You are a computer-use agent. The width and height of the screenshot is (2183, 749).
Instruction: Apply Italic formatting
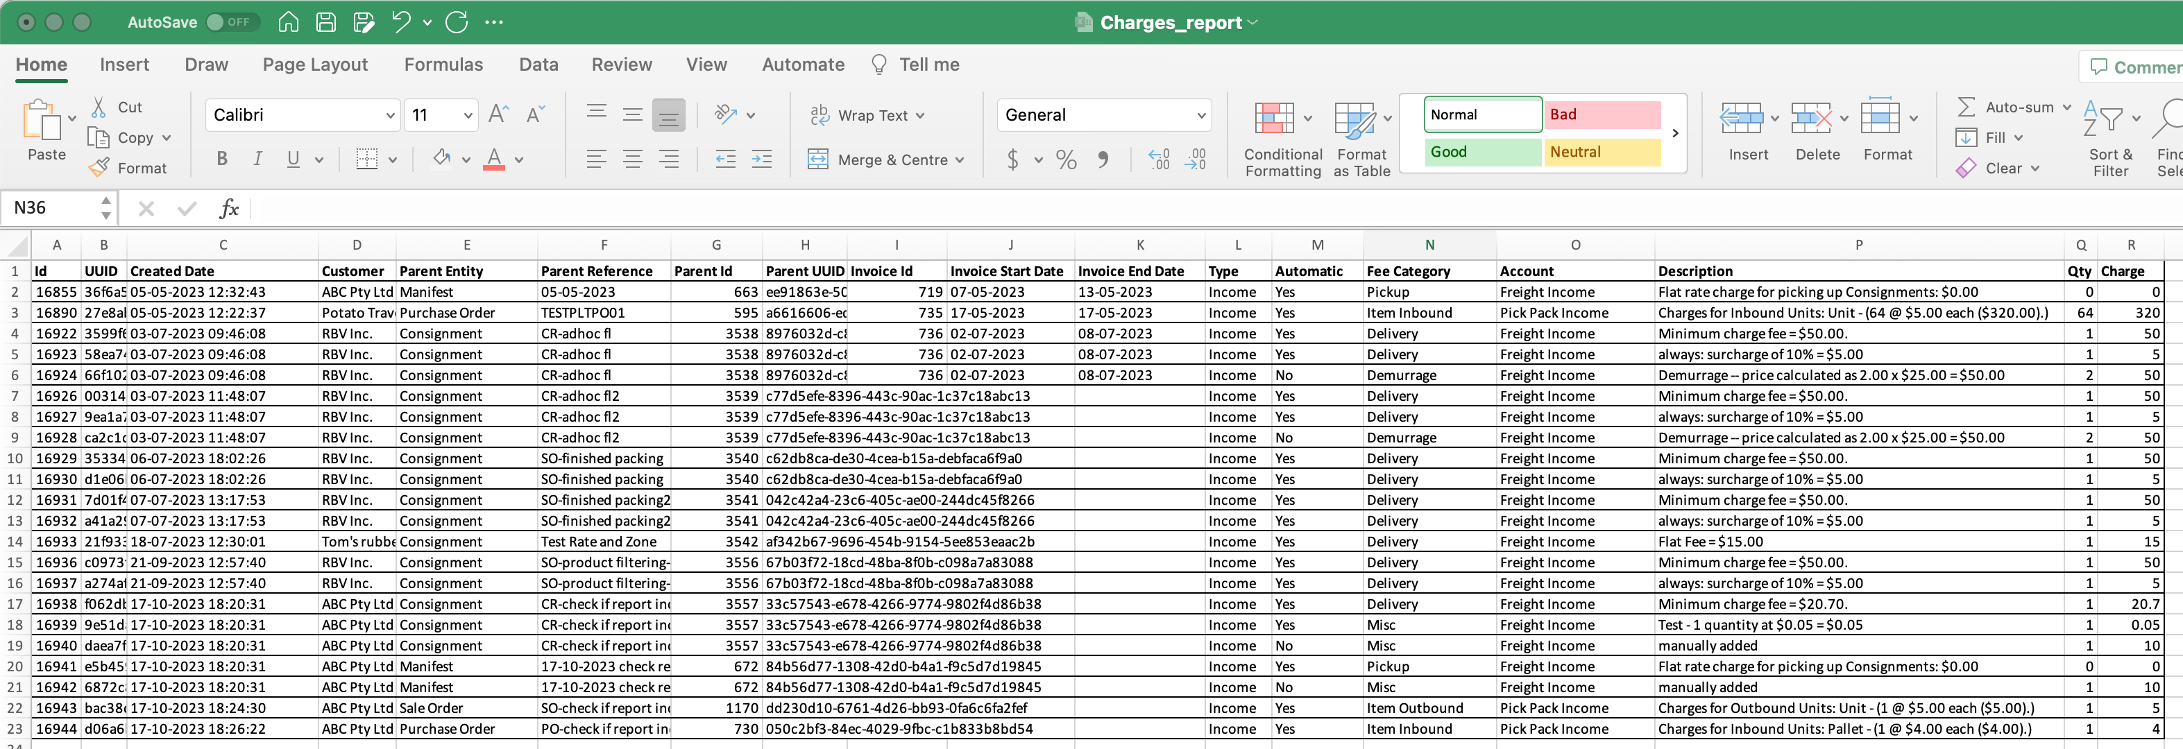257,158
